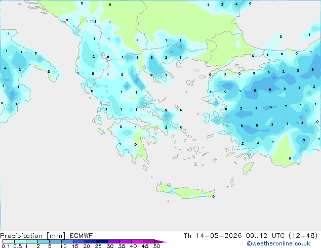Click the 40–45 mm magenta legend swatch
This screenshot has width=321, height=248.
pos(137,241)
